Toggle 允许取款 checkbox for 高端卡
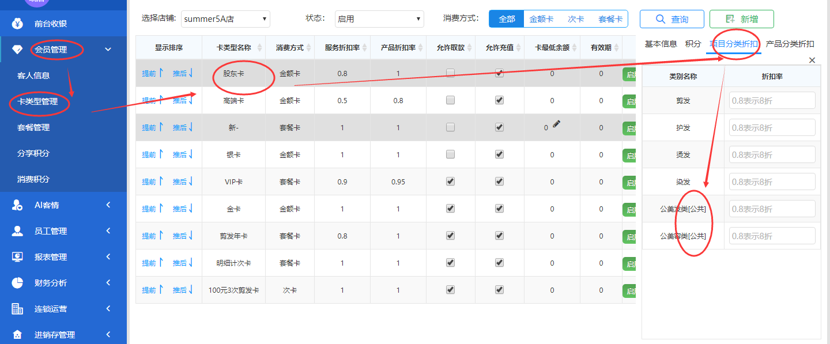 (450, 100)
